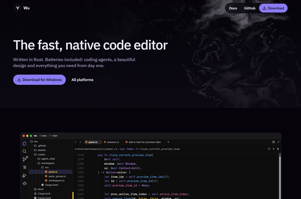Click first 'main' worktree label in title bar
Image resolution: width=301 pixels, height=199 pixels.
point(43,136)
